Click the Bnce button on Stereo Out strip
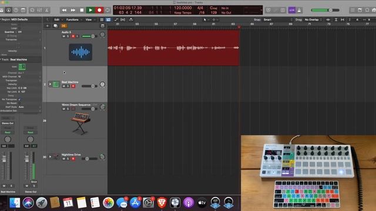Image resolution: width=376 pixels, height=211 pixels. (x=34, y=182)
